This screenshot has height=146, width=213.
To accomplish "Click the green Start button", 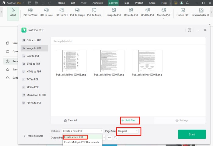I will tap(192, 134).
